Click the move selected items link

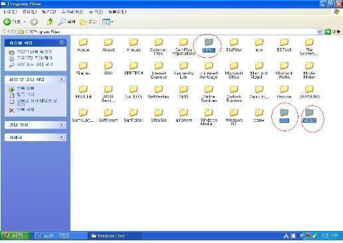21,89
